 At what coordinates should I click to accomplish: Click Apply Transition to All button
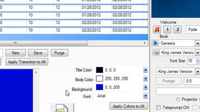27,62
